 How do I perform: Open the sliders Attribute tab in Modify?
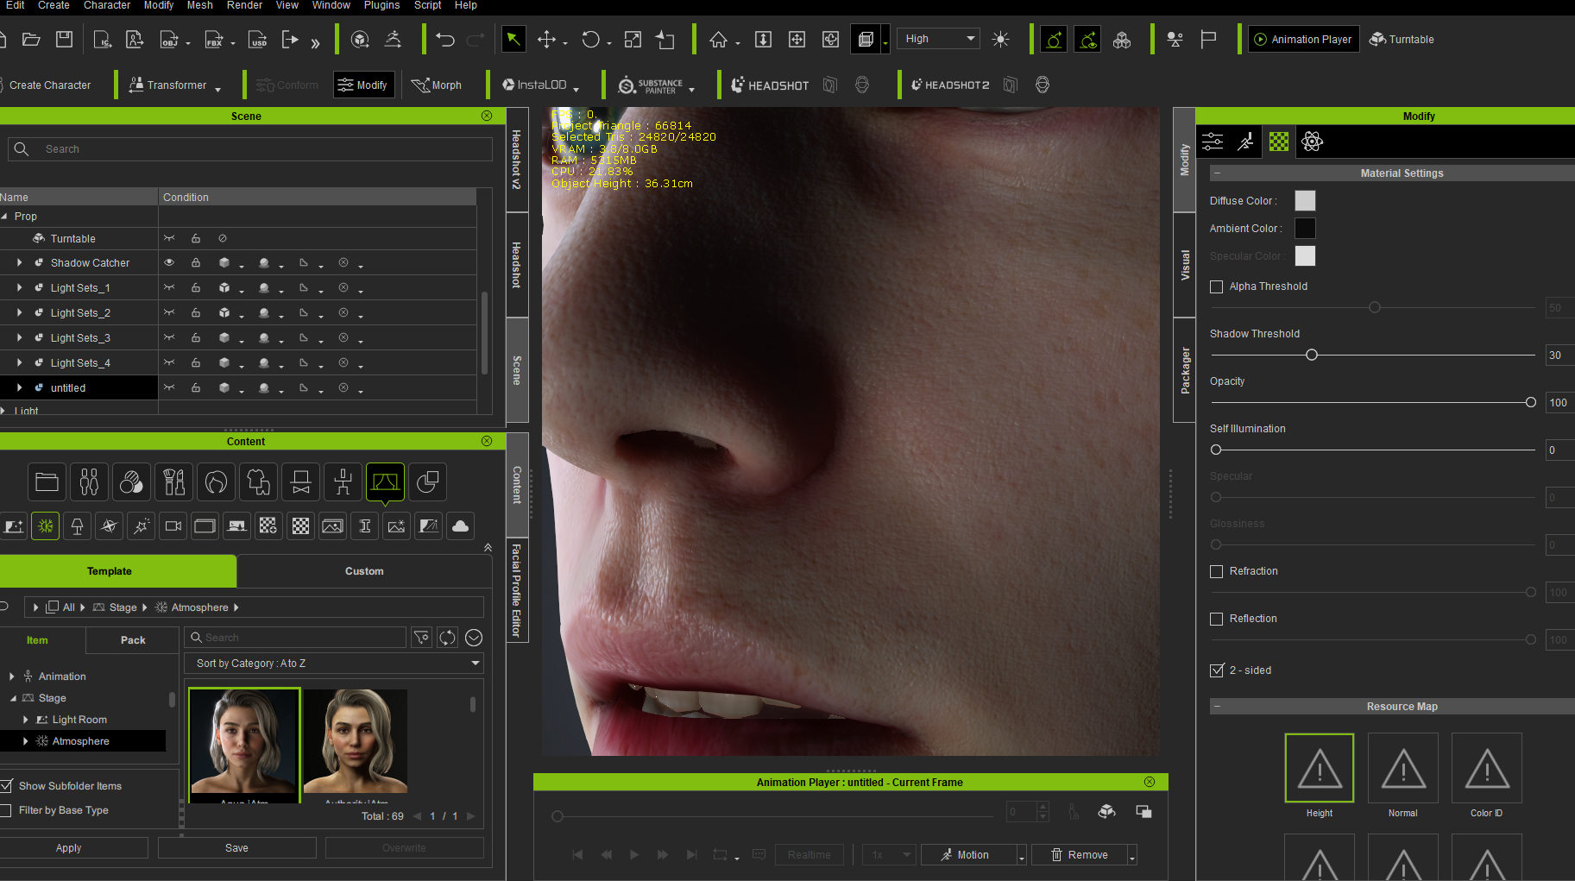[x=1213, y=142]
